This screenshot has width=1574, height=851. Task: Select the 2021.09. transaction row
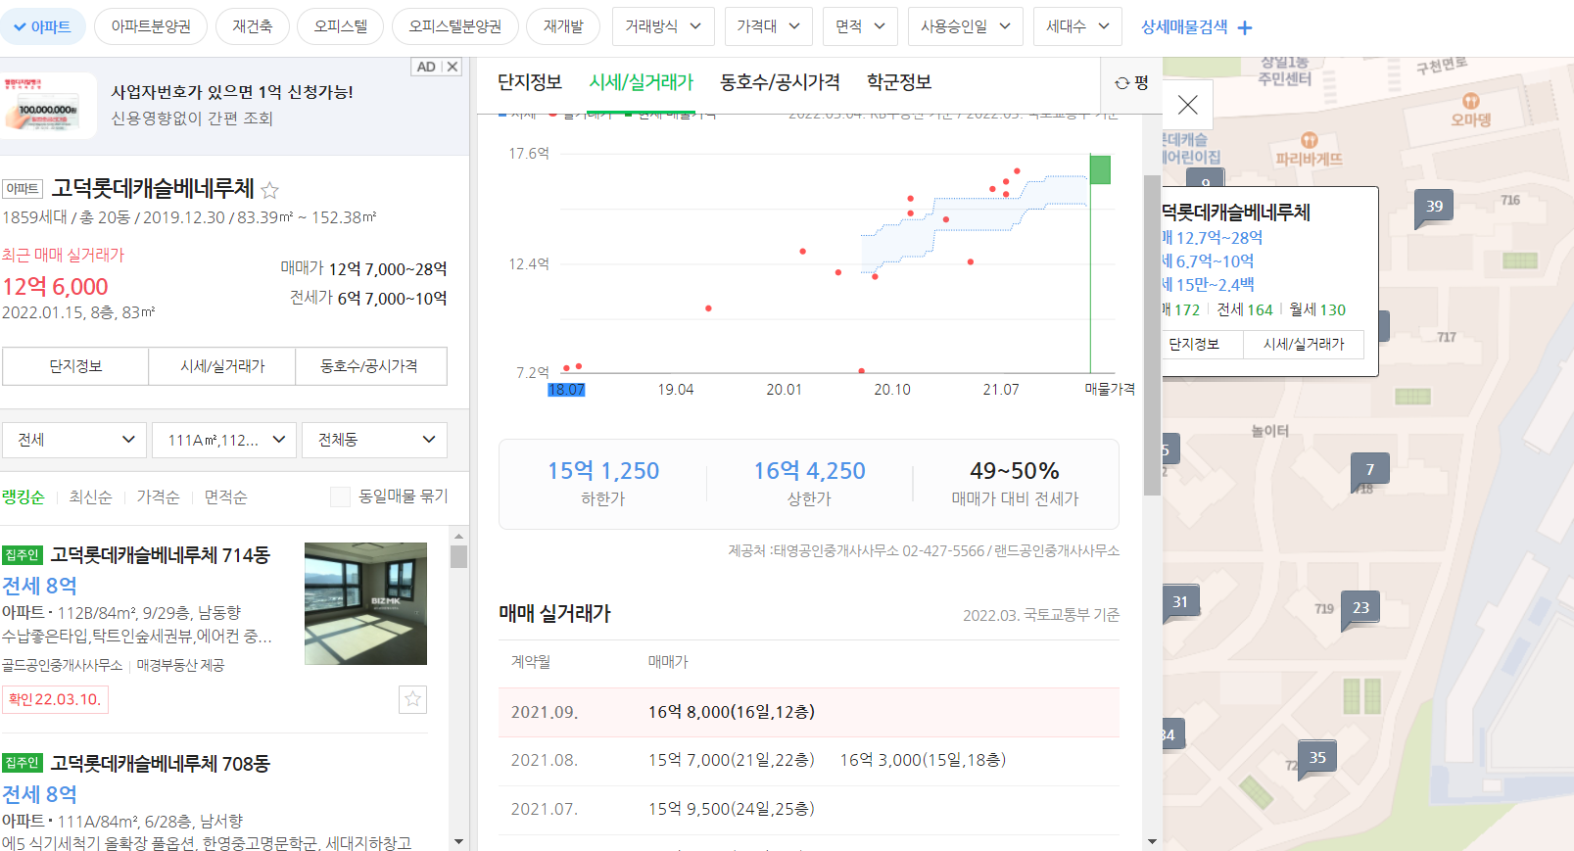click(809, 712)
